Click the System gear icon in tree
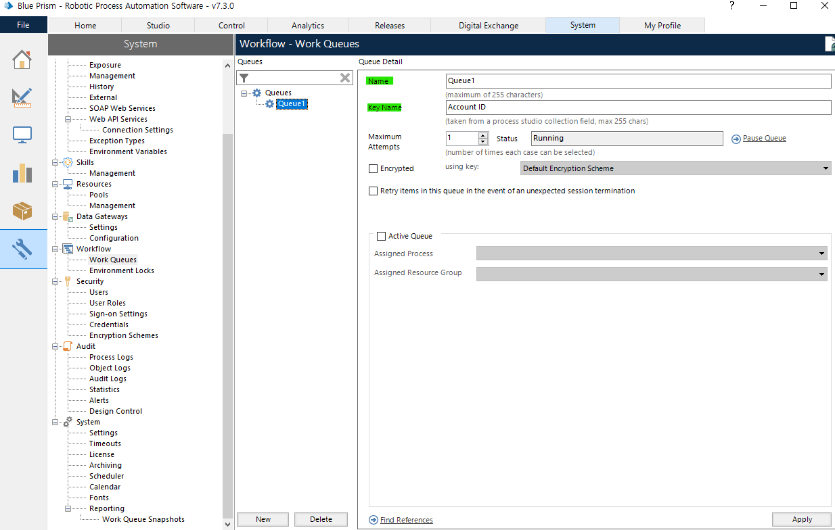The width and height of the screenshot is (835, 530). (68, 422)
